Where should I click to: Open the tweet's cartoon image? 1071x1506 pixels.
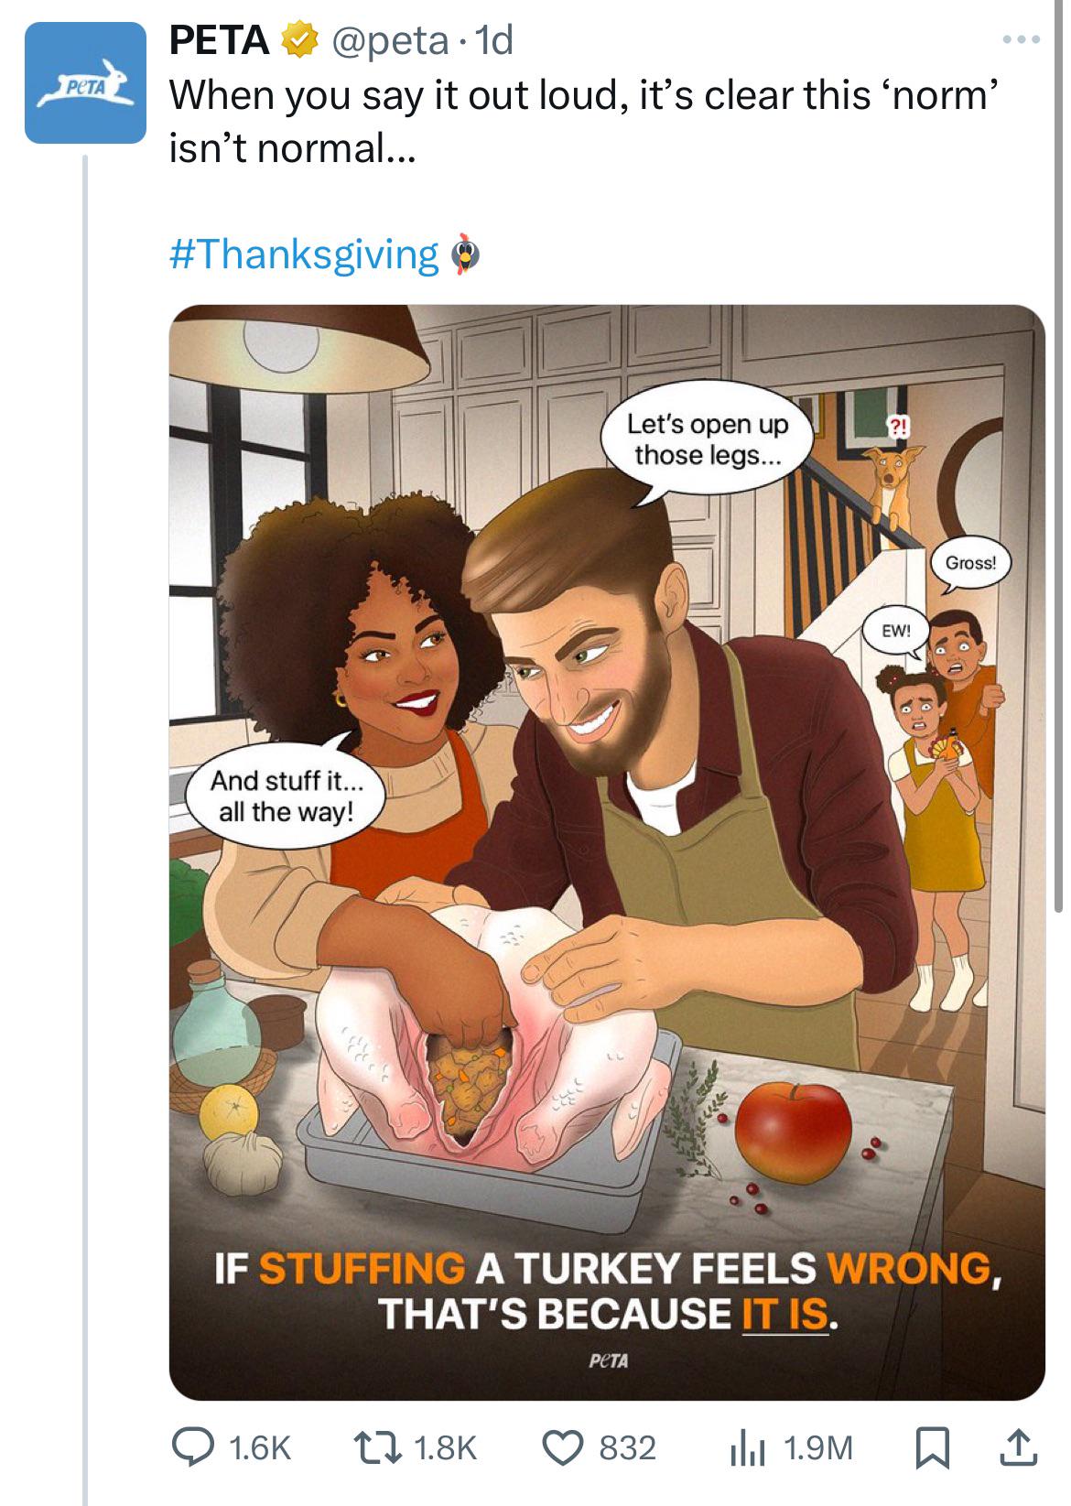[x=606, y=851]
